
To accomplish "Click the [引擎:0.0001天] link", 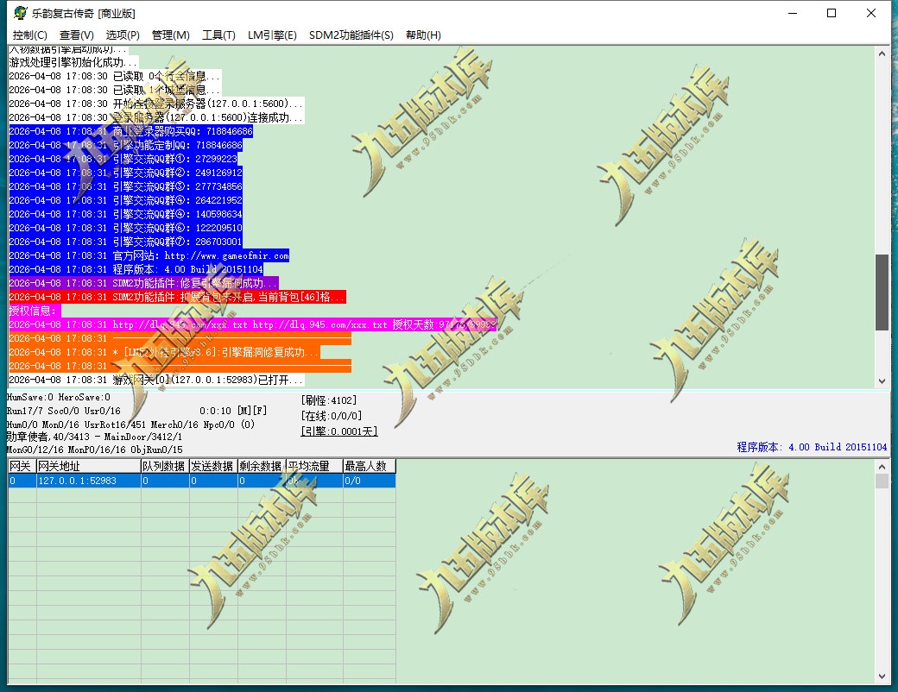I will point(339,431).
